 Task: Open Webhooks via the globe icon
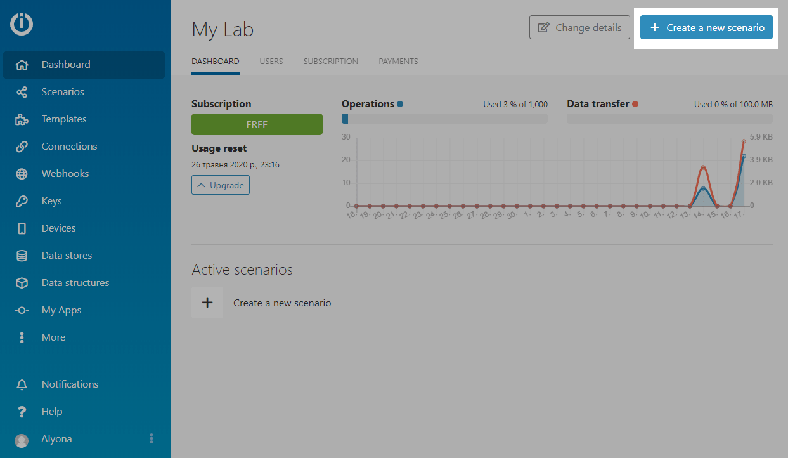click(22, 174)
